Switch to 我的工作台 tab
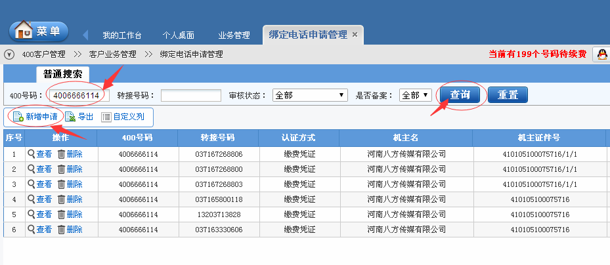 (121, 35)
